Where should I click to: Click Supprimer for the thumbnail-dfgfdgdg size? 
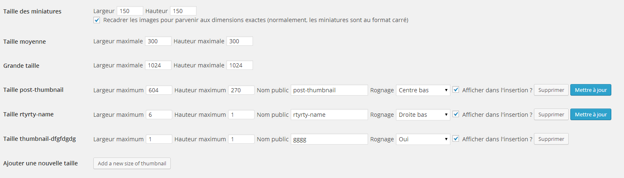[x=551, y=139]
